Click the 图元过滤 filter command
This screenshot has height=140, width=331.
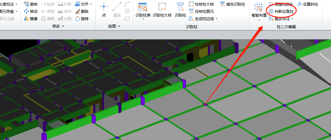point(7,19)
